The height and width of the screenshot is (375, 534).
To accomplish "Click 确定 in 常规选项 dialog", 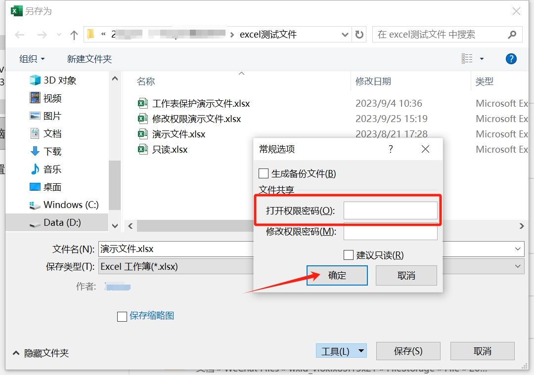I will (x=337, y=275).
